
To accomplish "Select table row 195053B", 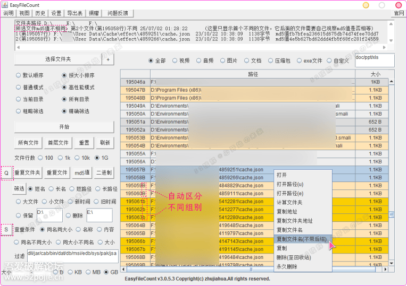I will click(x=254, y=138).
